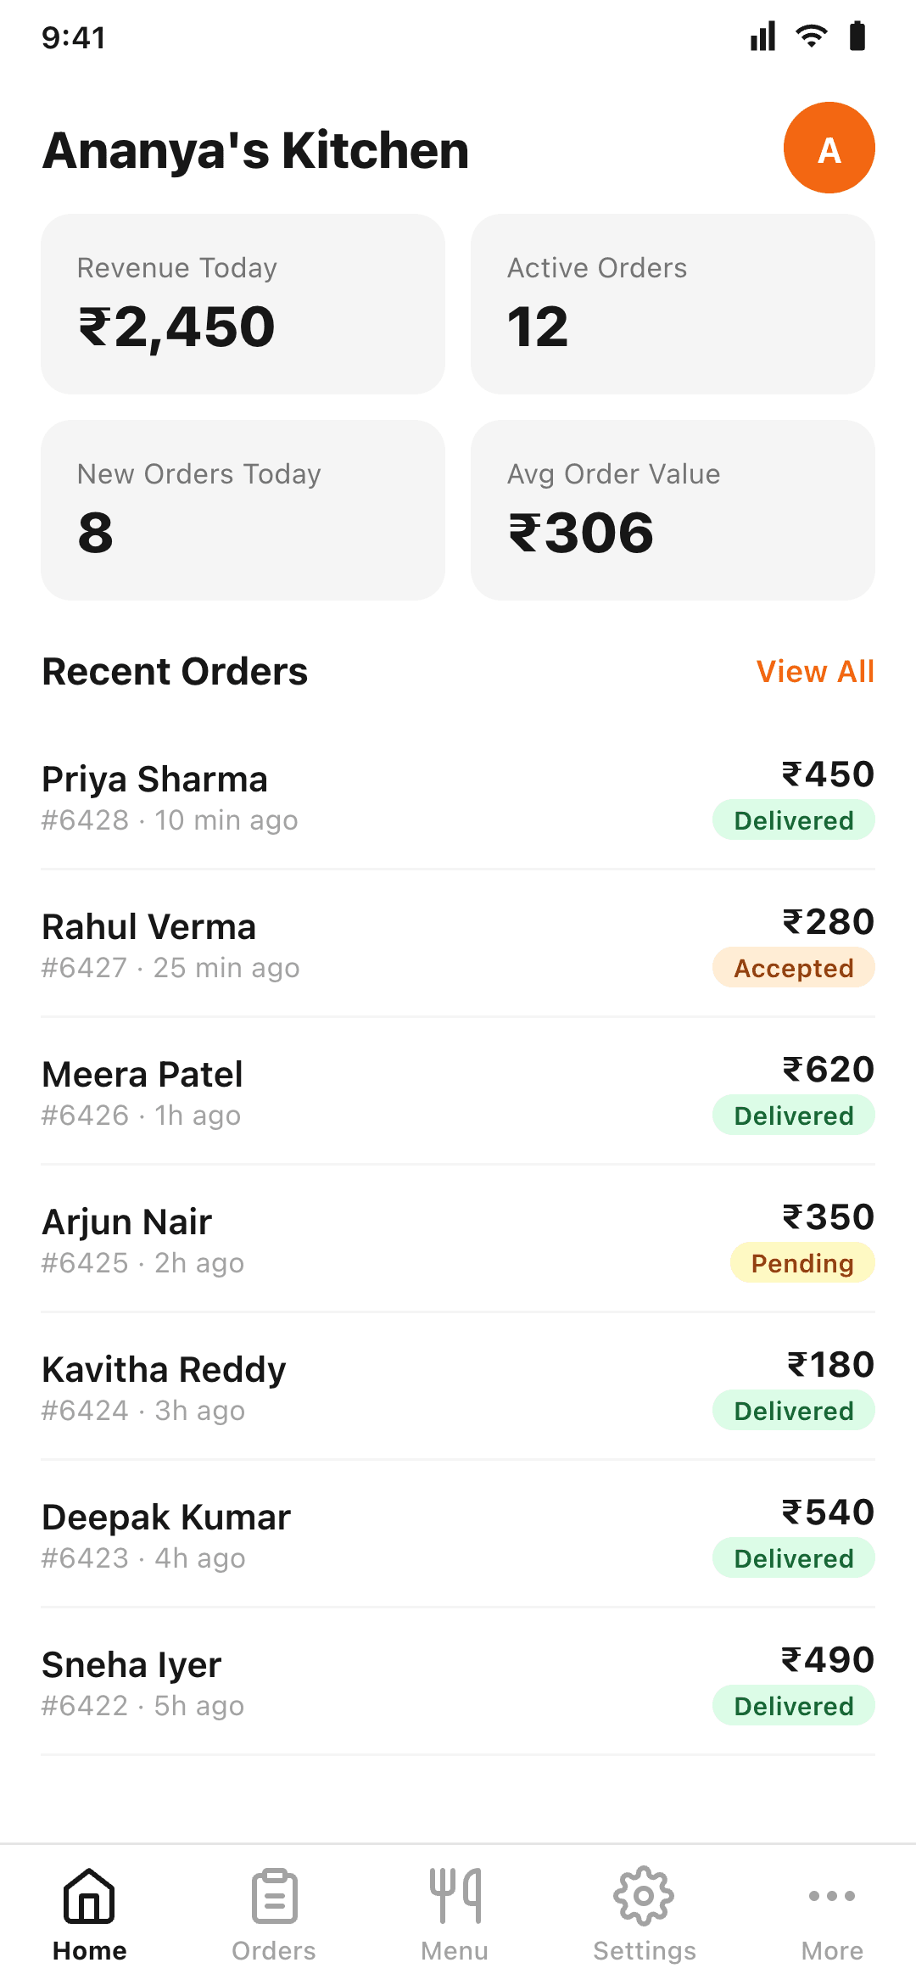Open the Menu fork and knife icon
The width and height of the screenshot is (916, 1985).
pyautogui.click(x=455, y=1896)
